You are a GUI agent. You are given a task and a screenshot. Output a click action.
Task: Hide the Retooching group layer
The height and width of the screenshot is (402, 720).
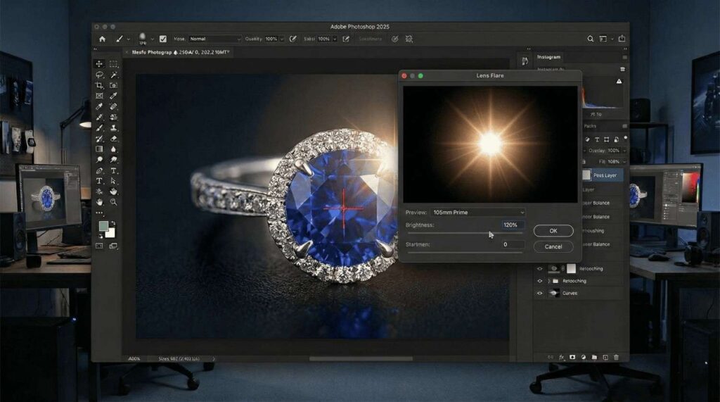[539, 281]
